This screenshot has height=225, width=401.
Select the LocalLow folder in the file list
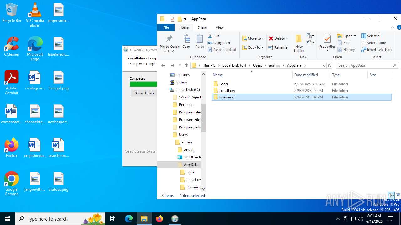pyautogui.click(x=301, y=91)
